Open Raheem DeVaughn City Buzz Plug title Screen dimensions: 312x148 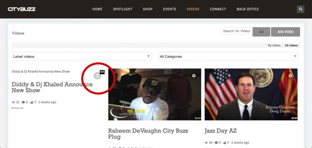click(x=148, y=134)
